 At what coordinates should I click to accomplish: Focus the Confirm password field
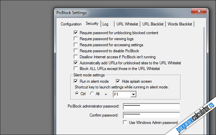[x=151, y=115]
